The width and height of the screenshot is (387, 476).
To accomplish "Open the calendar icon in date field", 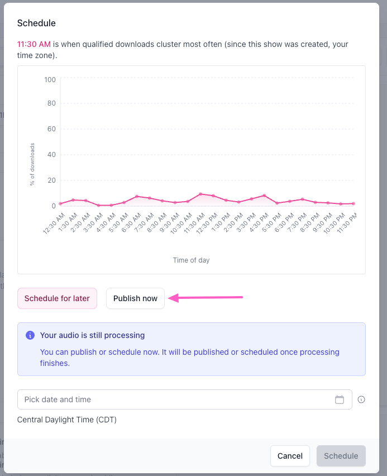I will [x=340, y=399].
